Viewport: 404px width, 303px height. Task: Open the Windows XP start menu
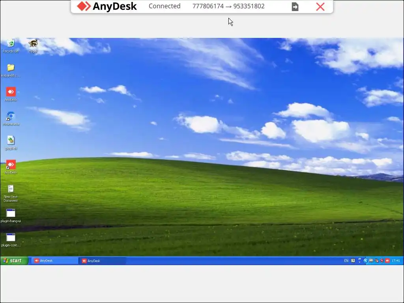click(14, 261)
